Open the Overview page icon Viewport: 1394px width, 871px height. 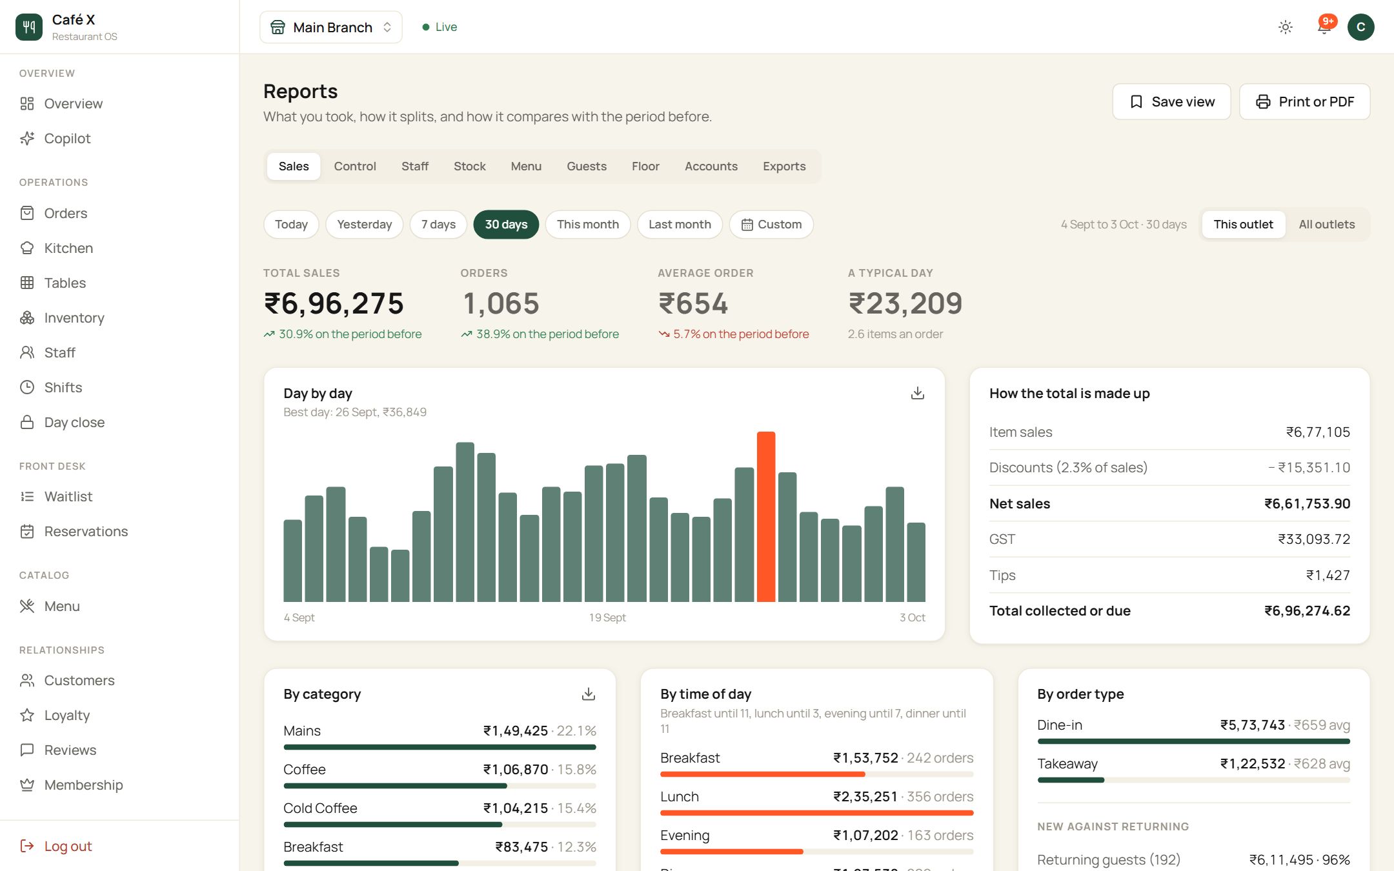[27, 104]
